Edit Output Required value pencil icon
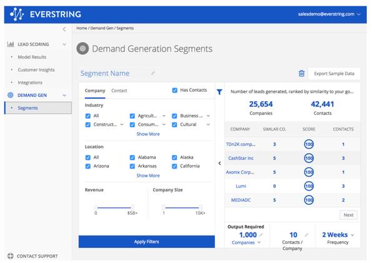 point(262,235)
